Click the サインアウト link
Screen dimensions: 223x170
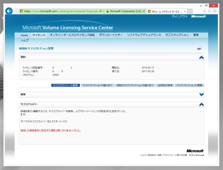coord(180,16)
